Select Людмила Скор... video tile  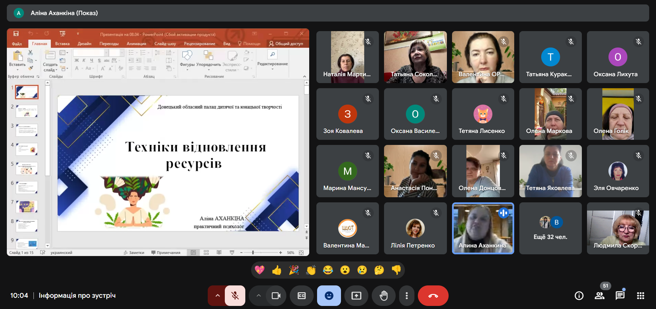click(x=618, y=228)
